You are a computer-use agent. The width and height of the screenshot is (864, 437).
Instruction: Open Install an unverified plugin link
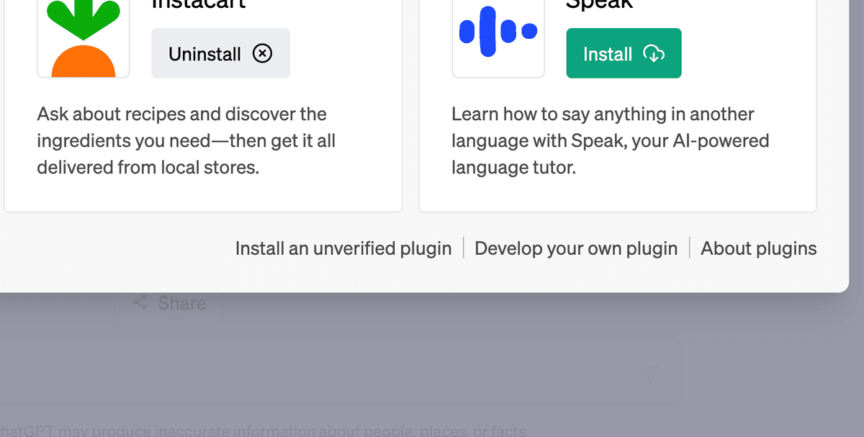343,248
